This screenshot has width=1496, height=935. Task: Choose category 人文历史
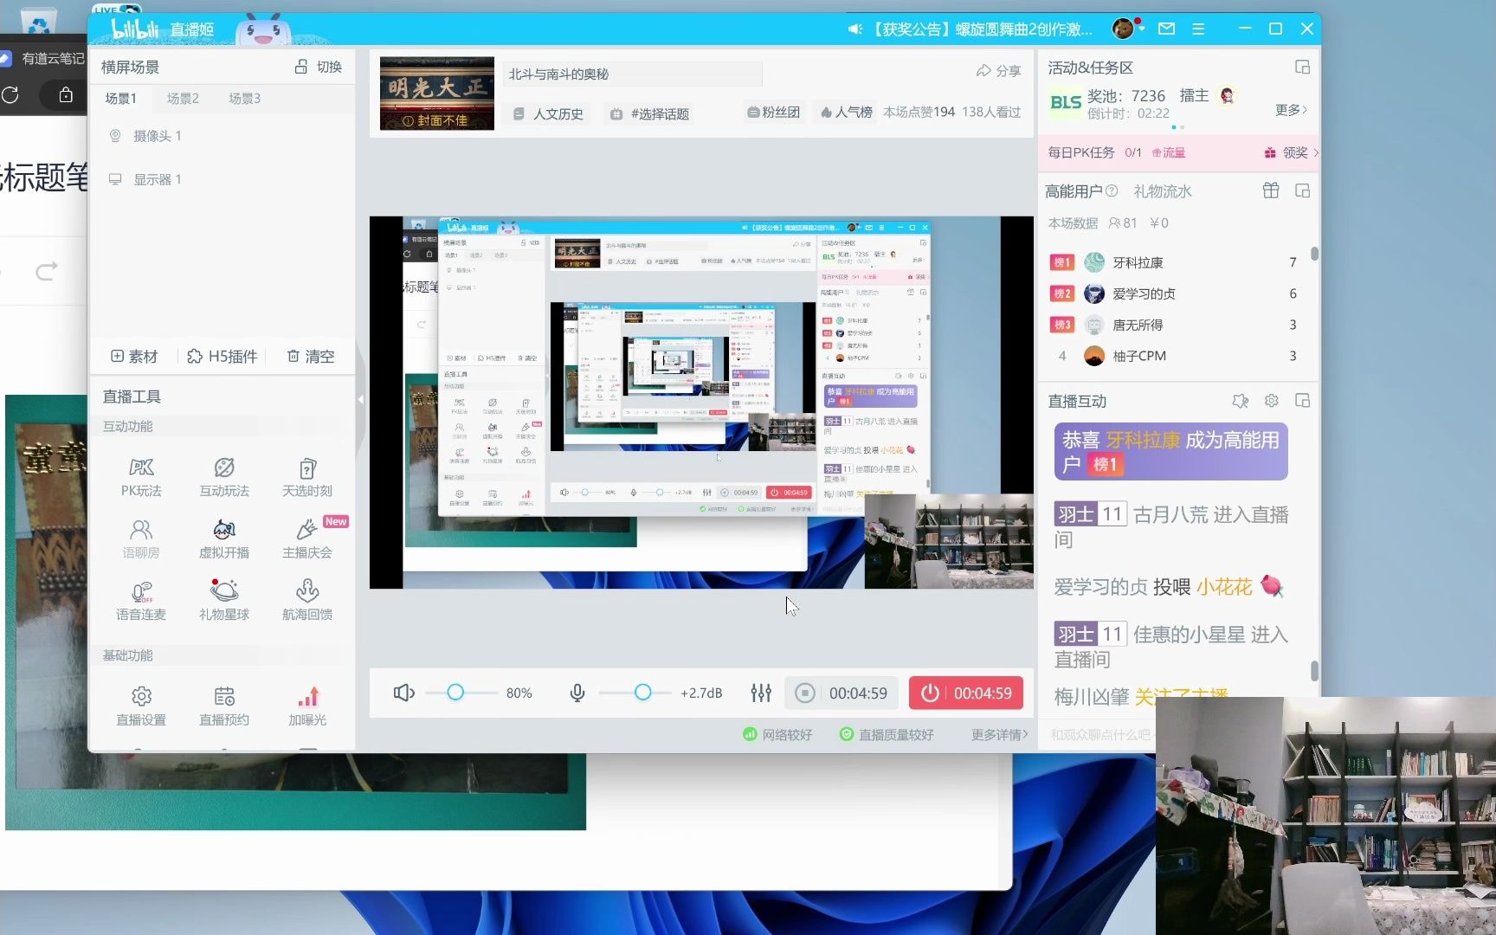(x=548, y=113)
